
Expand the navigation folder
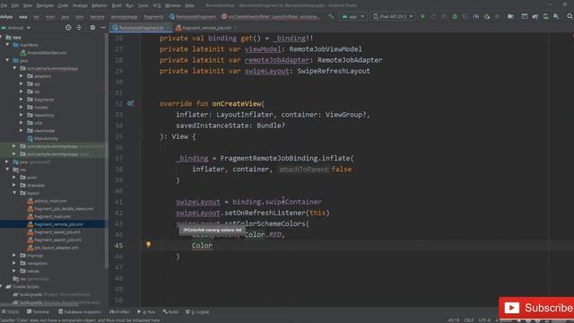[14, 263]
